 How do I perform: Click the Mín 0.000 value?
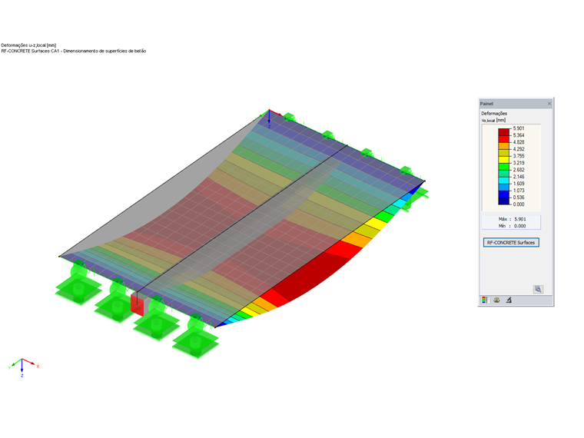tap(520, 226)
